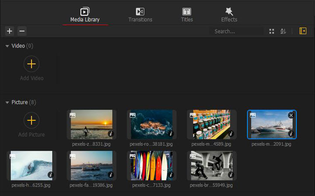Switch to the Effects tab
This screenshot has height=196, width=315.
[x=229, y=15]
